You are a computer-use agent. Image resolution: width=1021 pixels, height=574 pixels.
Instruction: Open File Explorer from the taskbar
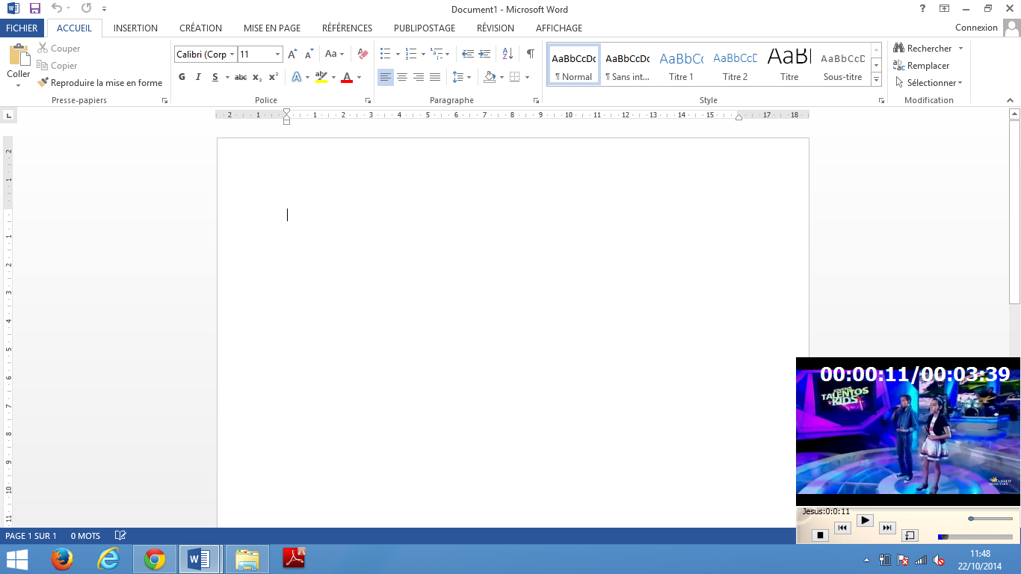pyautogui.click(x=247, y=559)
